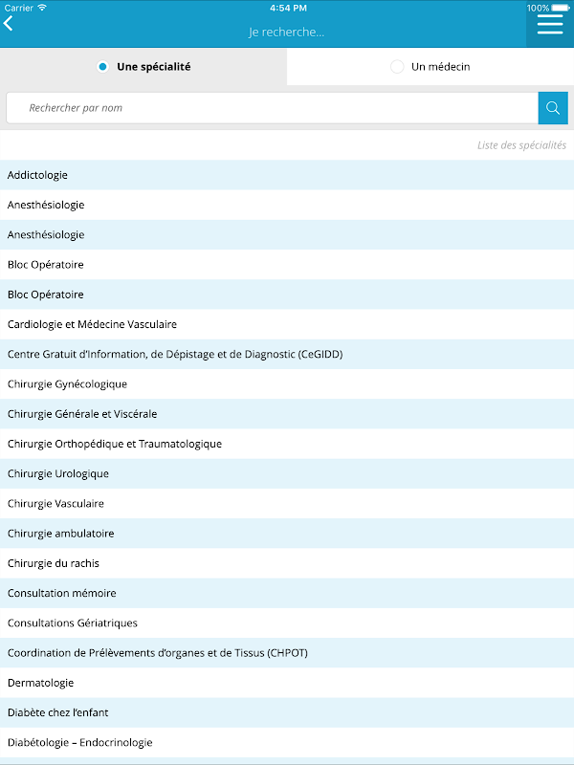Select the Une spécialité radio button
The image size is (574, 765).
pos(102,67)
